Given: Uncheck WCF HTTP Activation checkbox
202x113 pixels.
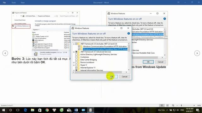Looking at the screenshot, I should tap(79, 46).
